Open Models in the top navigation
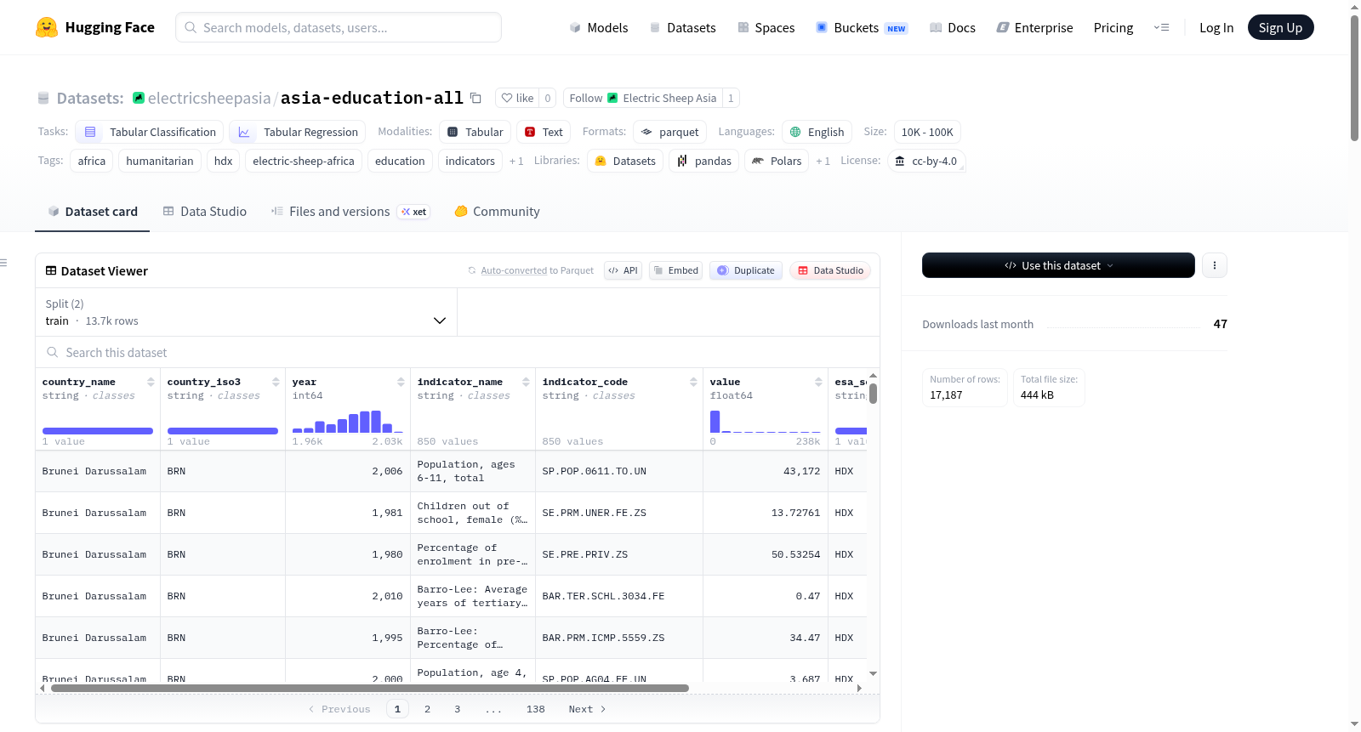 (599, 27)
